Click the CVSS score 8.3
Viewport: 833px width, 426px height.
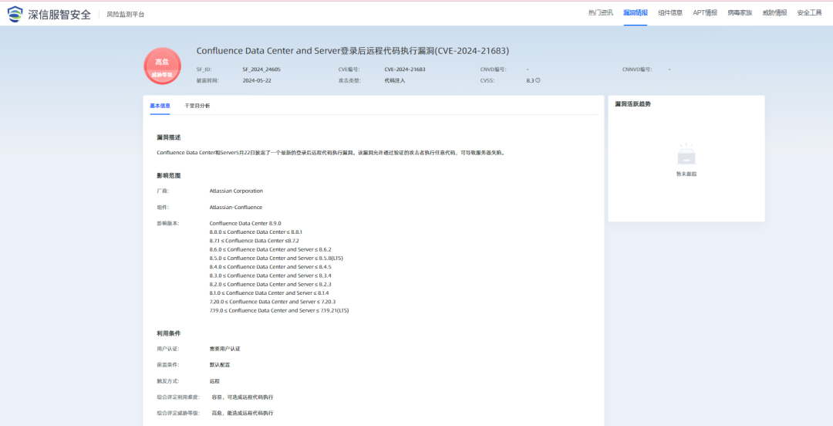click(x=530, y=81)
